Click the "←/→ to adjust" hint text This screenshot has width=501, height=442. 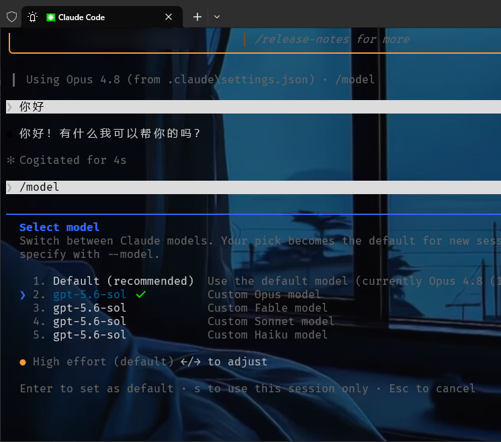224,362
